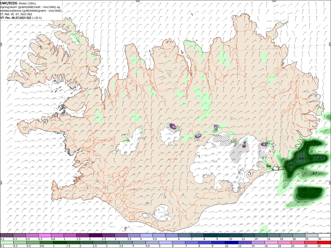
Task: Click the 2.2 precipitation value on the map
Action: 321,158
